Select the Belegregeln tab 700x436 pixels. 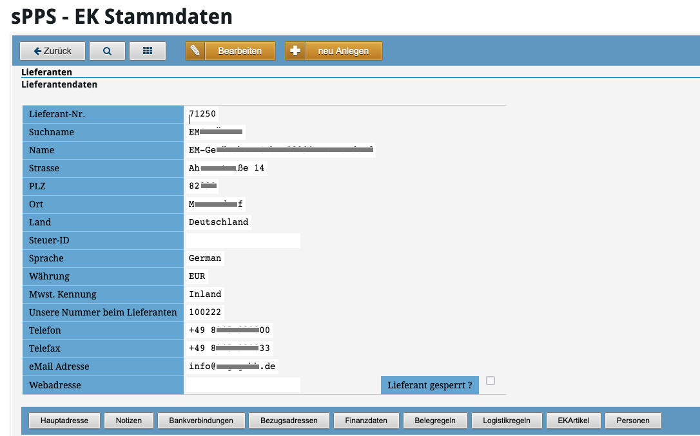pos(434,421)
